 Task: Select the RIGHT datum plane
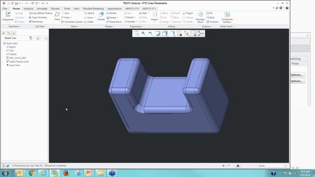(11, 47)
